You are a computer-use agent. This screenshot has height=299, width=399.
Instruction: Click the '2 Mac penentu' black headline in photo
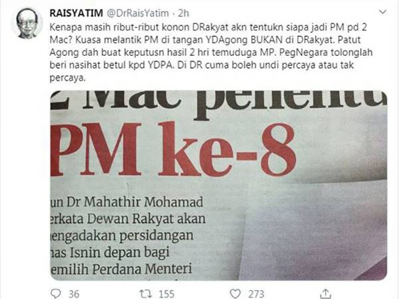click(x=218, y=103)
